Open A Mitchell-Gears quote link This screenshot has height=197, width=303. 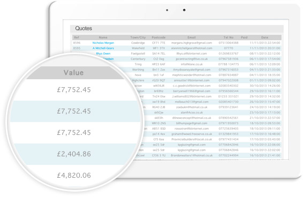coord(103,48)
